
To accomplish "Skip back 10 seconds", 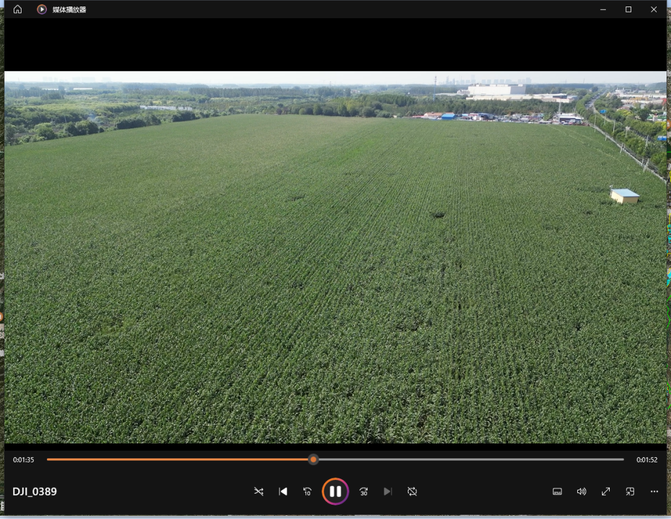I will (x=307, y=492).
